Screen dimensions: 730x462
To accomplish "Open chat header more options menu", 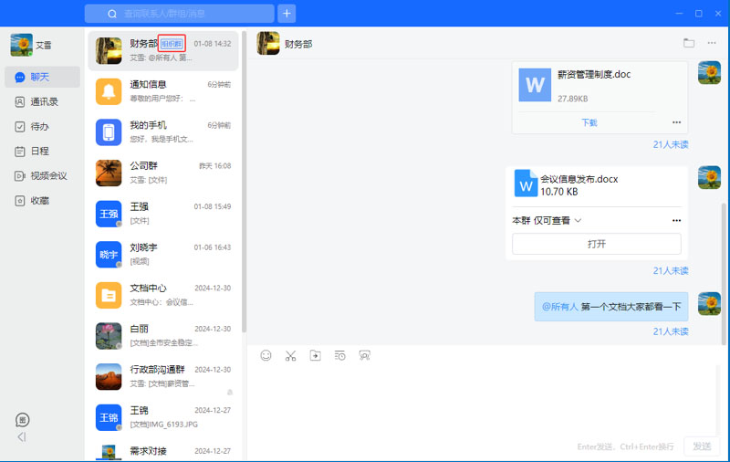I will 713,43.
